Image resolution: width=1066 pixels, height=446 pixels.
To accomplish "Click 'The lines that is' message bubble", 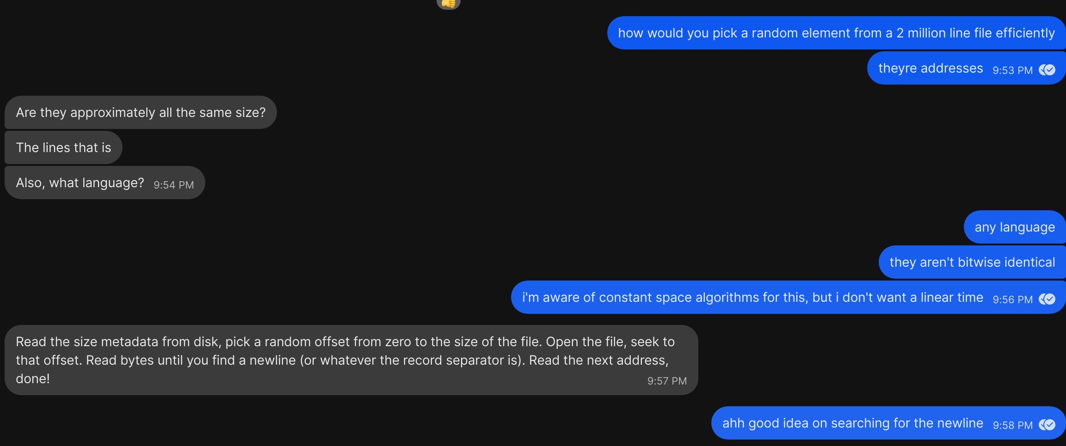I will [x=63, y=148].
